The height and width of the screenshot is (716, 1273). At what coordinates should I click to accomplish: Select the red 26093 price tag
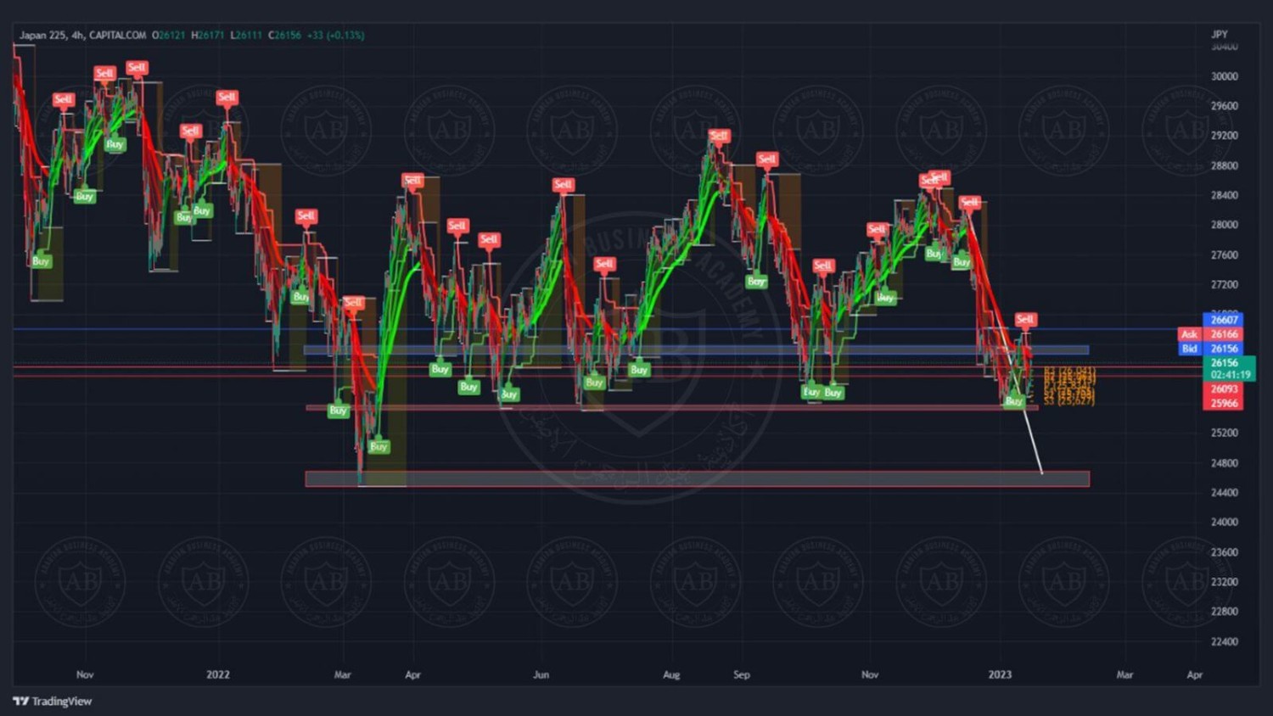tap(1224, 389)
